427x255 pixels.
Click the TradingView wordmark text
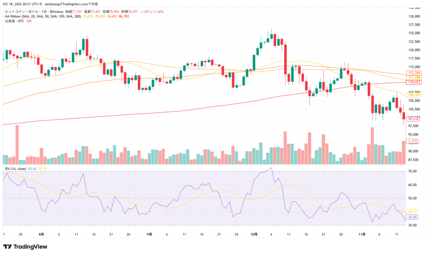(x=30, y=247)
